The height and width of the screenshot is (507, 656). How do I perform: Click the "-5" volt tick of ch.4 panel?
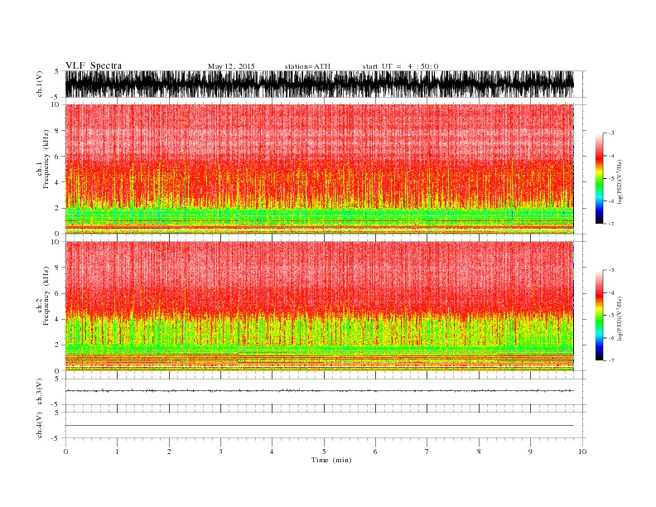tap(55, 439)
